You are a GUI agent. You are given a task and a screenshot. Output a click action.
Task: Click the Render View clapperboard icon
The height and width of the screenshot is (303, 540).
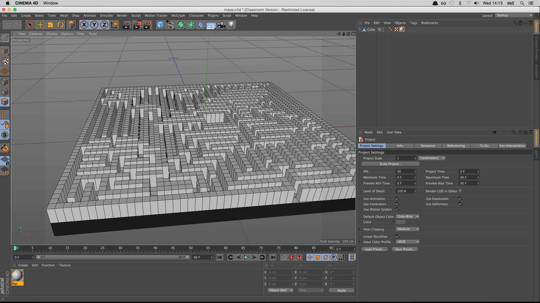[x=127, y=25]
